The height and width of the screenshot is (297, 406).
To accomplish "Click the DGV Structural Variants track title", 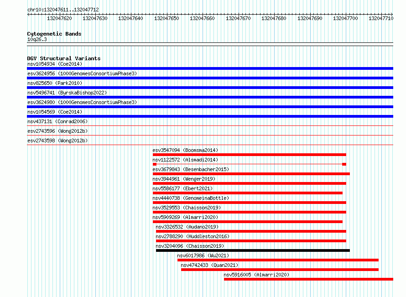I will [64, 58].
